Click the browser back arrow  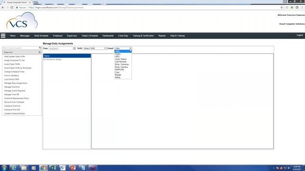pos(3,8)
